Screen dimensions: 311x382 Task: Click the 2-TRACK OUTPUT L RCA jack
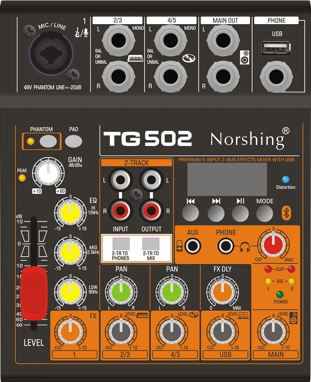[151, 180]
